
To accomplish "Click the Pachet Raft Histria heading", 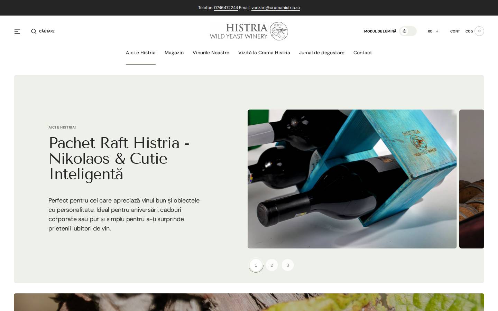I will (119, 159).
